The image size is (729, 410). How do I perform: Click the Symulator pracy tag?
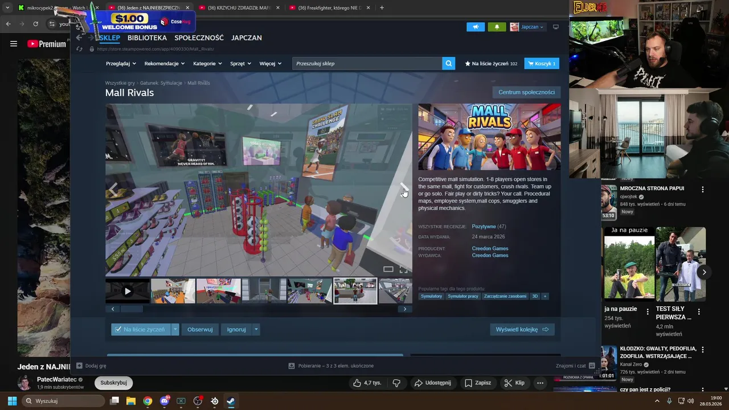(463, 296)
